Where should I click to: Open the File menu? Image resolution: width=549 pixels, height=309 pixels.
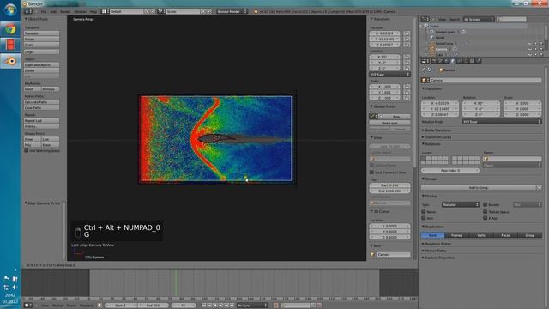click(44, 11)
